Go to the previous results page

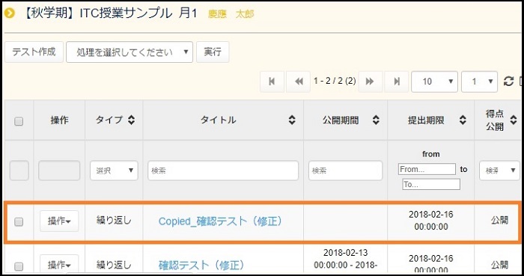click(x=299, y=82)
